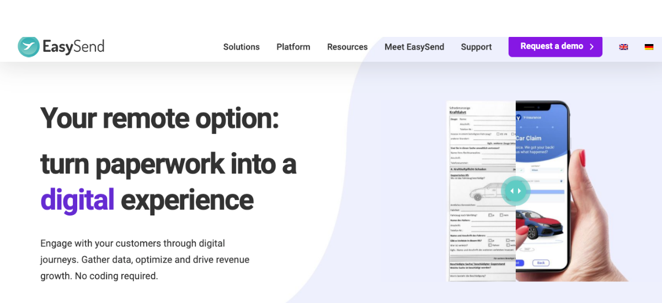Switch language with the UK flag

click(623, 47)
